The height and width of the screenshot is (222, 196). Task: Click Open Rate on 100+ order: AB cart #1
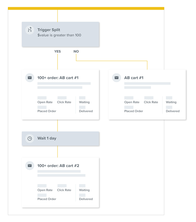tap(45, 102)
